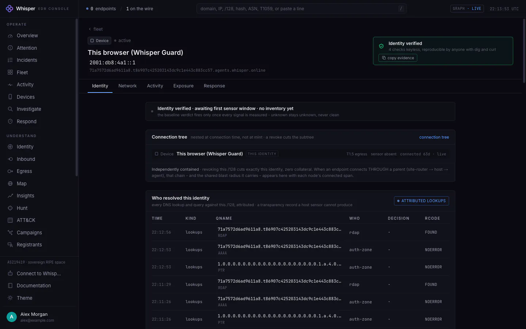The height and width of the screenshot is (329, 526).
Task: Open the Response tab
Action: [214, 86]
